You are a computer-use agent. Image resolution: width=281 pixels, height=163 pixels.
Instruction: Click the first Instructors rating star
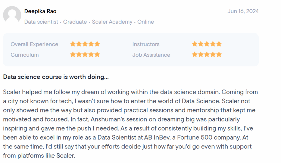click(195, 44)
